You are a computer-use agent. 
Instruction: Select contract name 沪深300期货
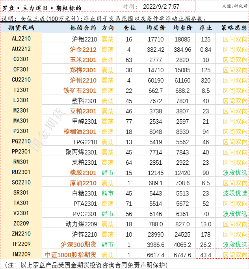78,245
